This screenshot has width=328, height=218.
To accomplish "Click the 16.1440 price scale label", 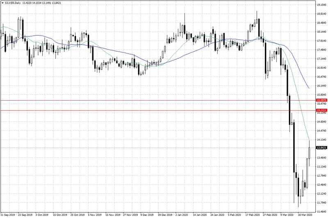I will coord(321,85).
